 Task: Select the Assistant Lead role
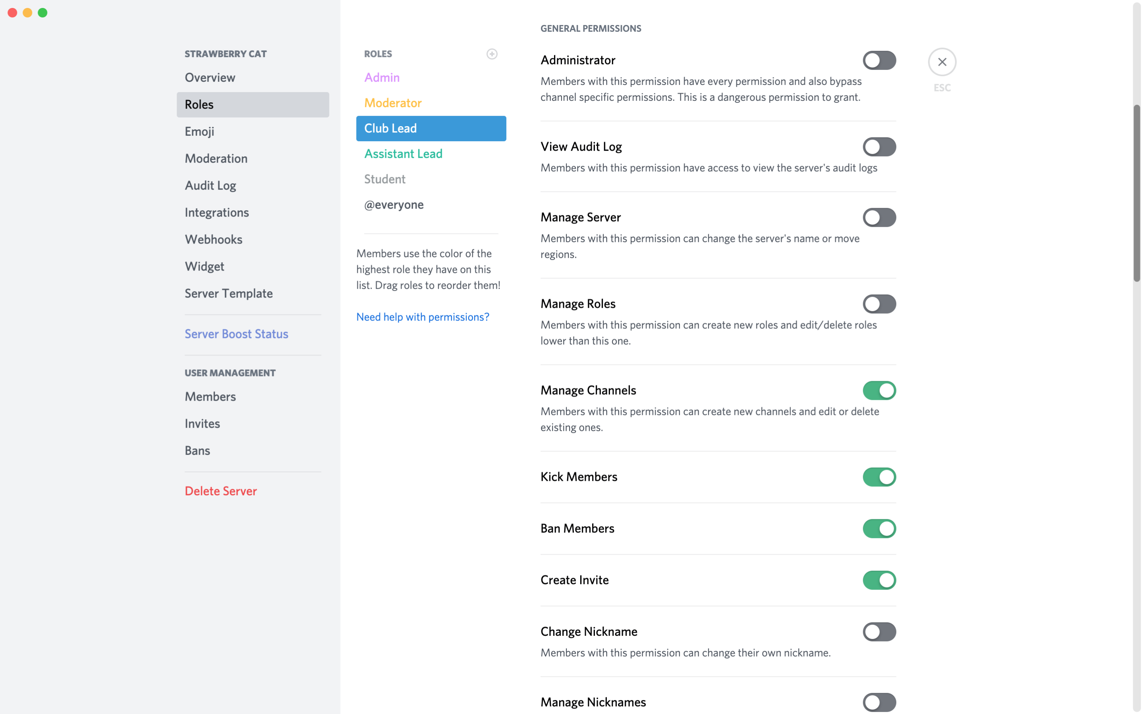tap(403, 154)
